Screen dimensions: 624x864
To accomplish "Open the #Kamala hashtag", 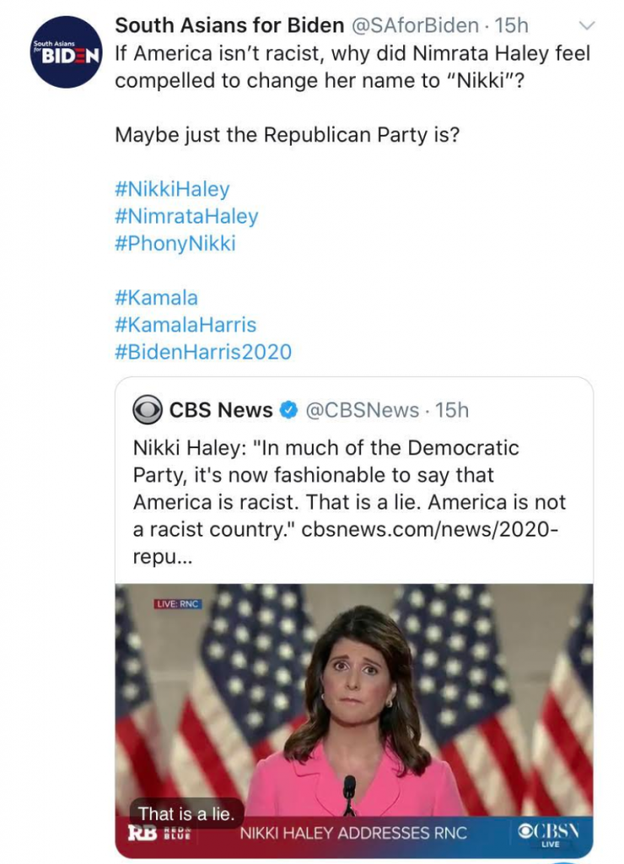I will pyautogui.click(x=156, y=298).
